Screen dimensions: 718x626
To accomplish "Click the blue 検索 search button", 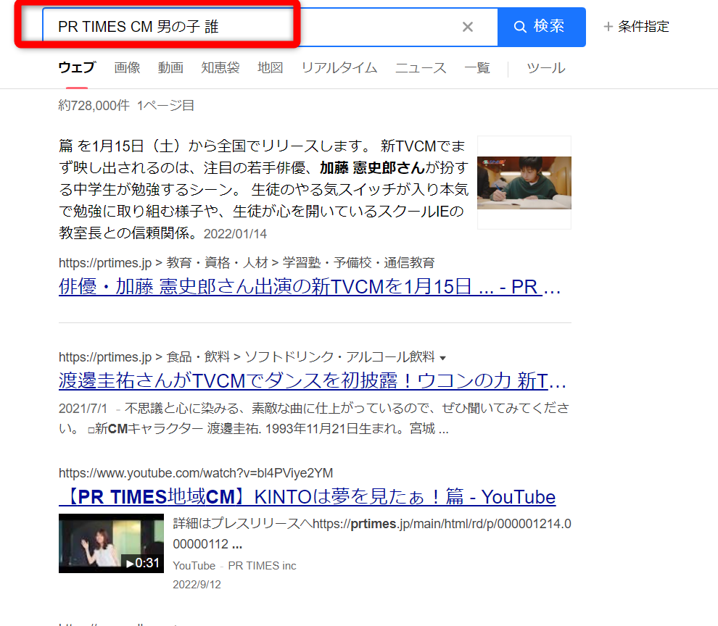I will (541, 27).
